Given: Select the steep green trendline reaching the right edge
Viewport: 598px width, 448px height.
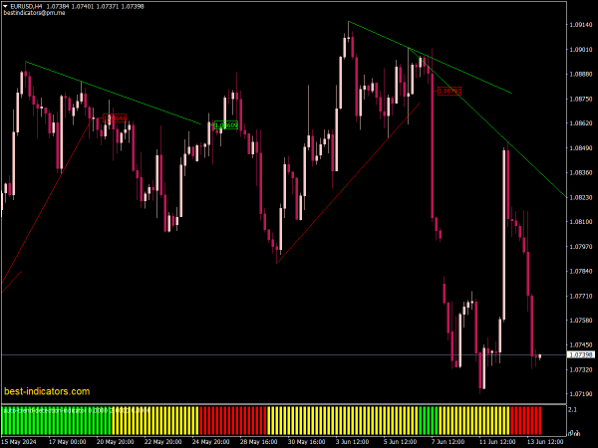Looking at the screenshot, I should (487, 122).
